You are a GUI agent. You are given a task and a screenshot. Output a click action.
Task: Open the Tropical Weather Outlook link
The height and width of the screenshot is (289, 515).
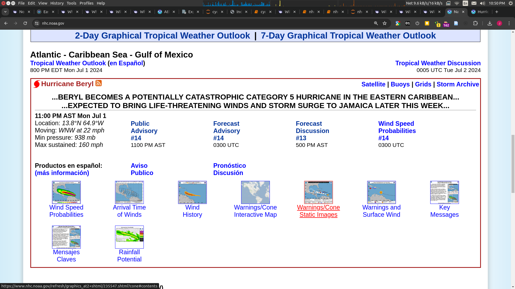pyautogui.click(x=68, y=63)
